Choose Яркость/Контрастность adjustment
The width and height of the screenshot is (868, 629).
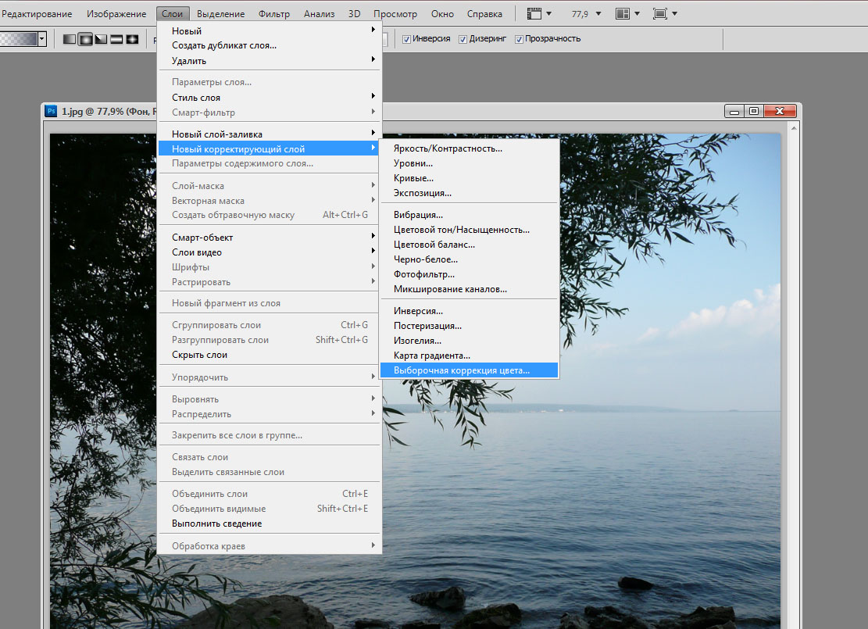pyautogui.click(x=469, y=148)
